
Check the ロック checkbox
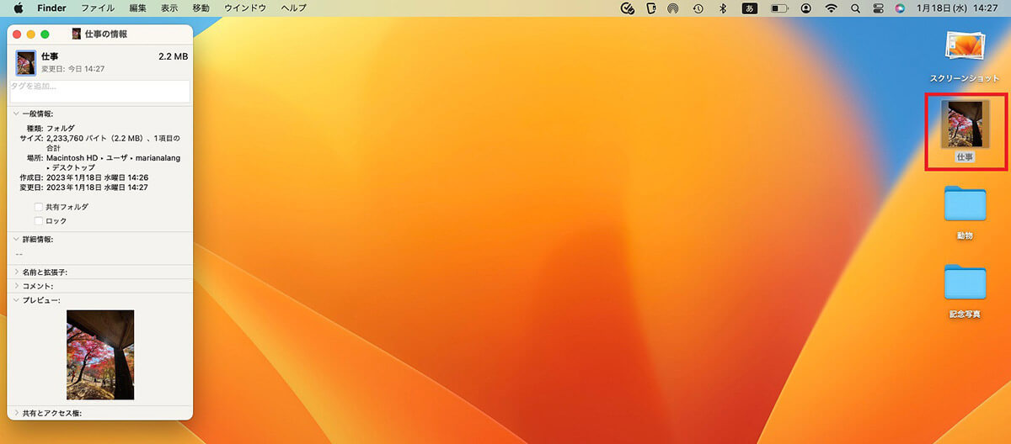tap(39, 220)
